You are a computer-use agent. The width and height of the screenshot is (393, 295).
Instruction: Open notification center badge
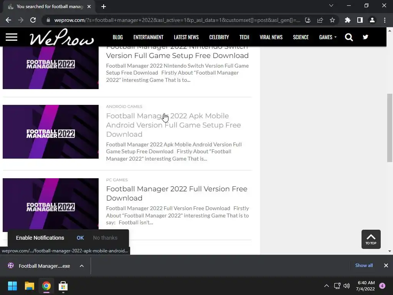(x=382, y=286)
